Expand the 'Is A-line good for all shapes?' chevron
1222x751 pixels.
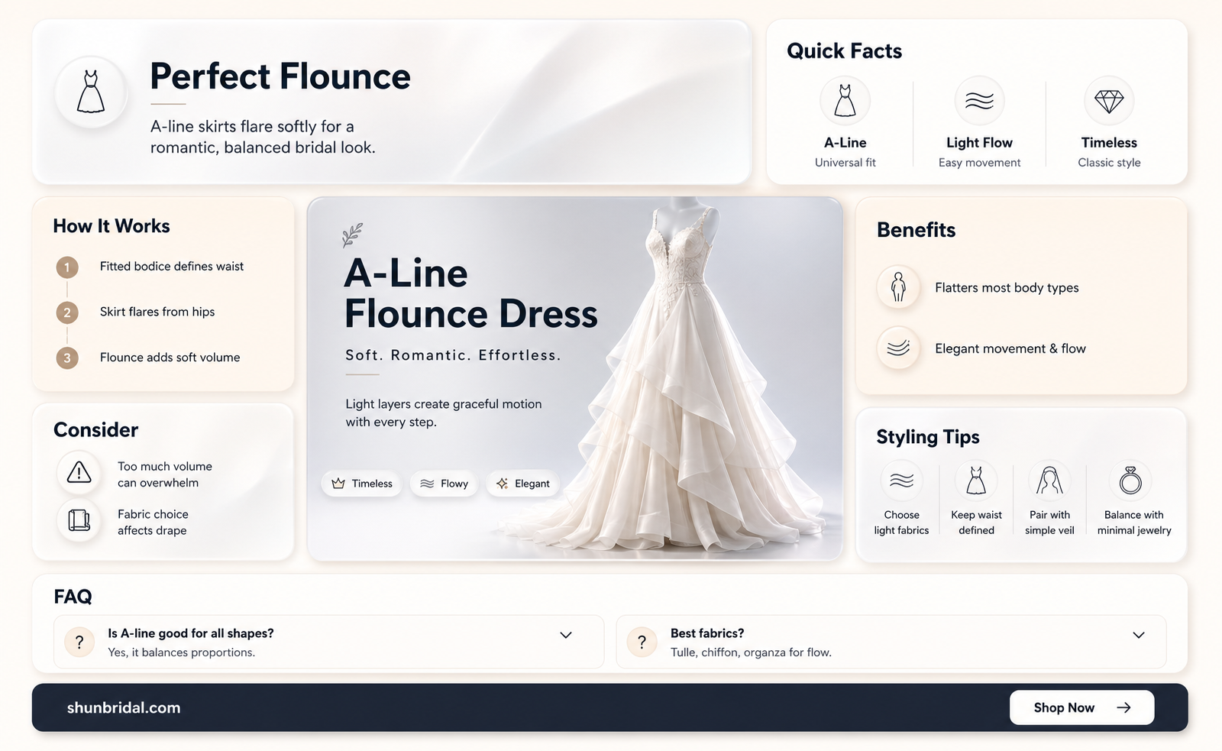(x=566, y=635)
